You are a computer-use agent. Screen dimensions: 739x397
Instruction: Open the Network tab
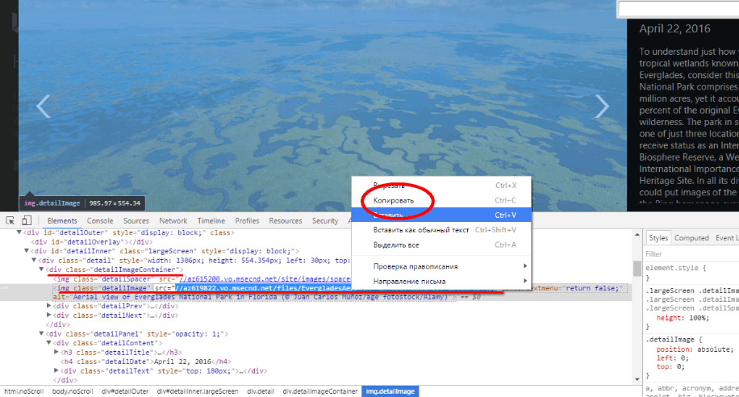coord(173,220)
